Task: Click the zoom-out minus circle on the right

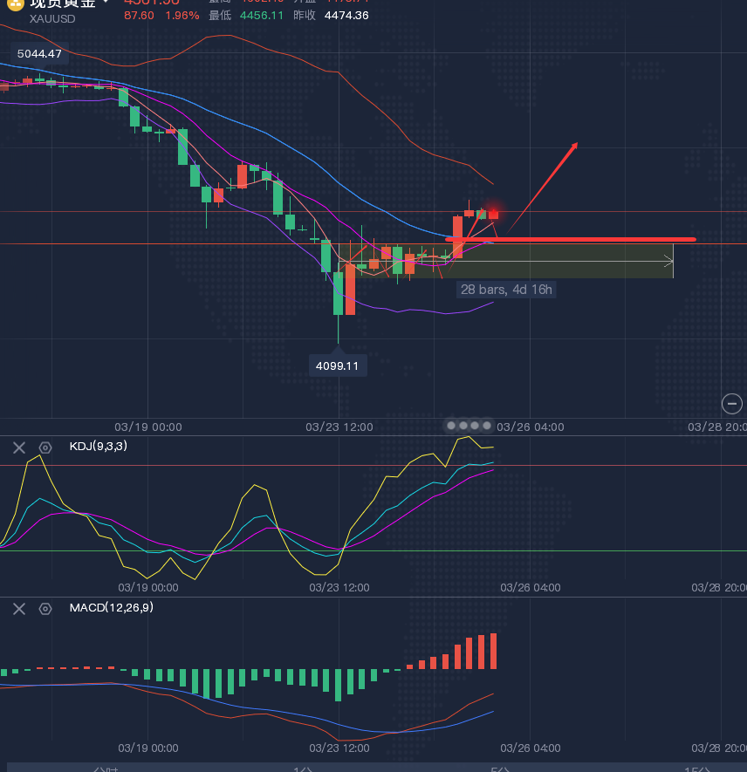Action: click(731, 404)
